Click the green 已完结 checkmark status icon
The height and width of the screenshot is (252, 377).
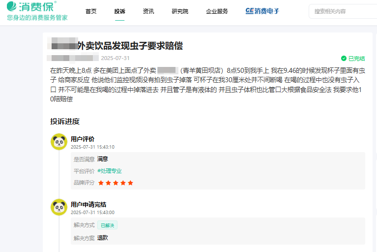point(344,58)
